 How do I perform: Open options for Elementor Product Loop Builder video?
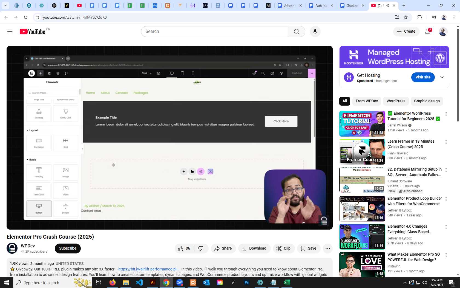(446, 199)
